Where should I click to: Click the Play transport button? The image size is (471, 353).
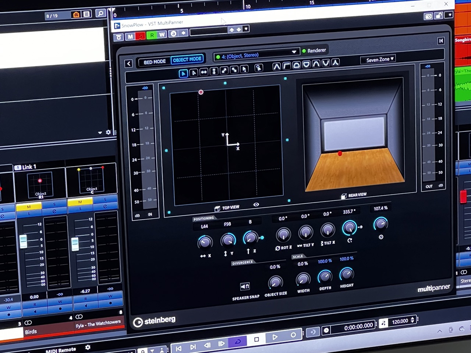(275, 337)
